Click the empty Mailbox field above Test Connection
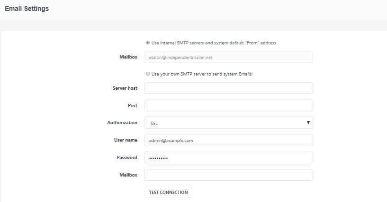This screenshot has width=387, height=202. (x=228, y=175)
